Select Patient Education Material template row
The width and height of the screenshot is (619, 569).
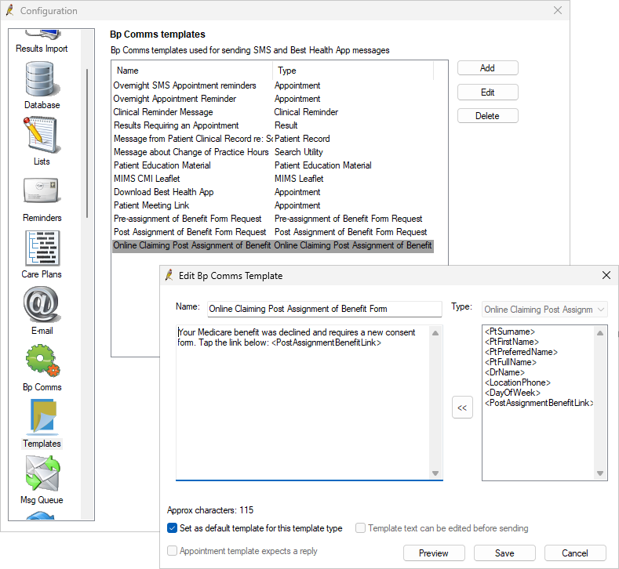pyautogui.click(x=273, y=165)
